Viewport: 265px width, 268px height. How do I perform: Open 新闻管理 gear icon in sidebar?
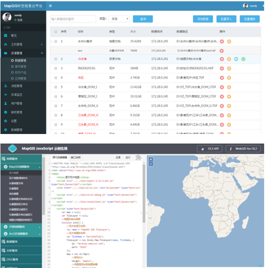[6, 130]
